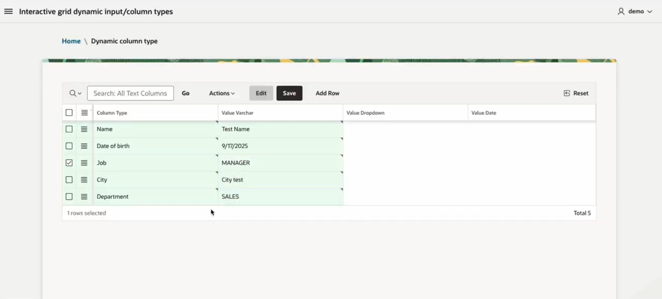Click row actions icon for City row
The width and height of the screenshot is (662, 299).
84,180
